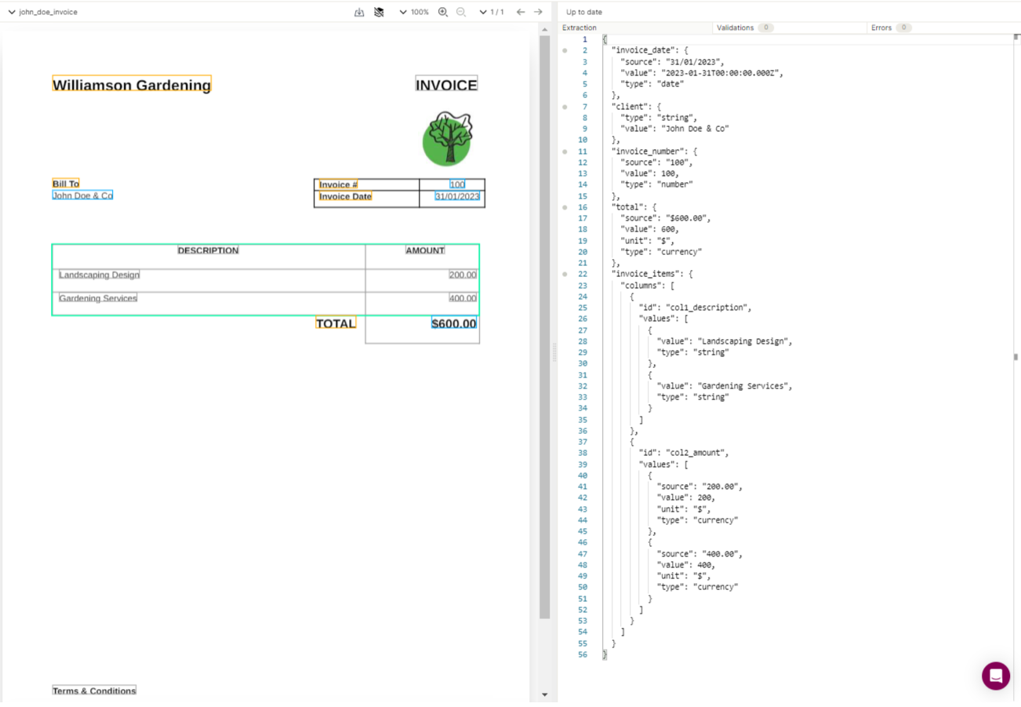The width and height of the screenshot is (1021, 707).
Task: Select the Gardening Services table cell
Action: [x=98, y=298]
